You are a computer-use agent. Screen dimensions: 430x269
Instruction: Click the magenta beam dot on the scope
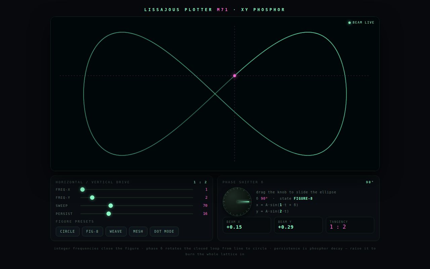tap(234, 76)
